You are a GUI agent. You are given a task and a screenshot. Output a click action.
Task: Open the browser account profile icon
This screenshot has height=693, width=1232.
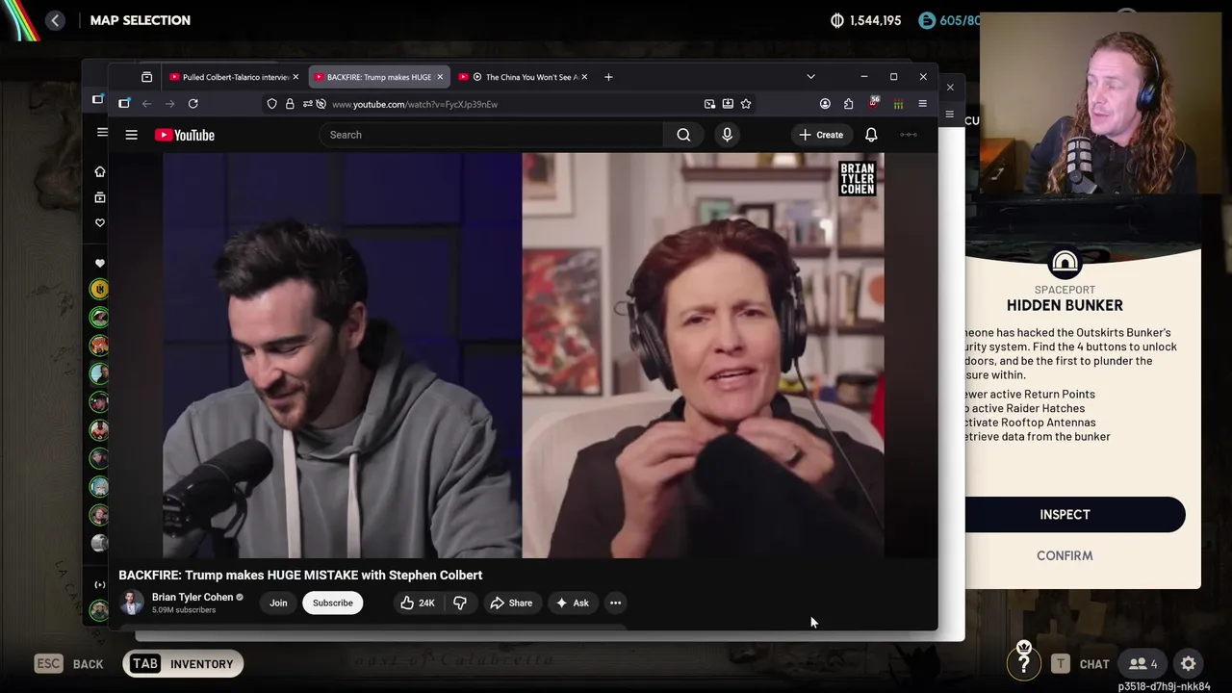coord(825,104)
